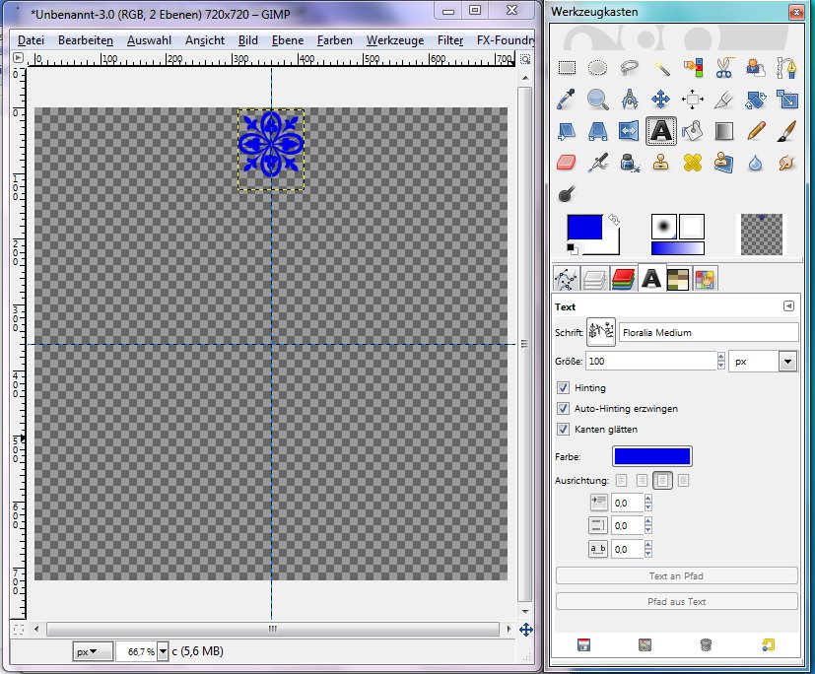Select the Pencil tool
815x674 pixels.
click(x=756, y=131)
